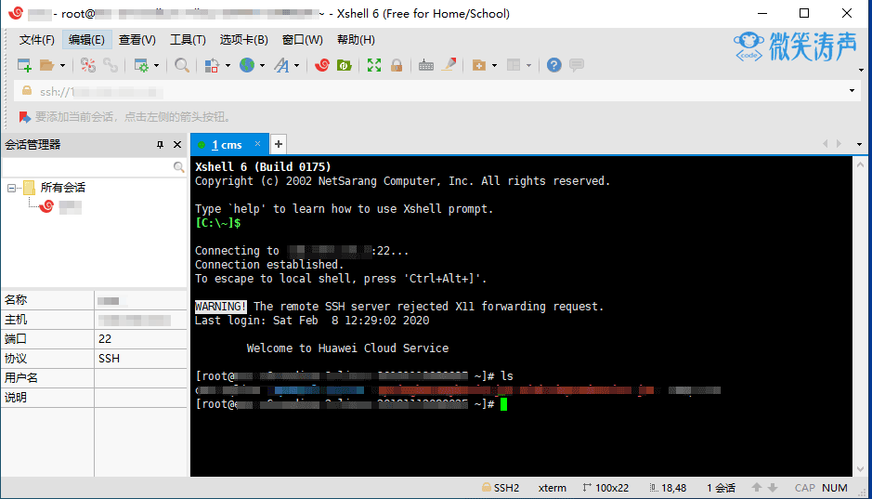Pin the 会话管理器 panel
872x499 pixels.
click(160, 145)
